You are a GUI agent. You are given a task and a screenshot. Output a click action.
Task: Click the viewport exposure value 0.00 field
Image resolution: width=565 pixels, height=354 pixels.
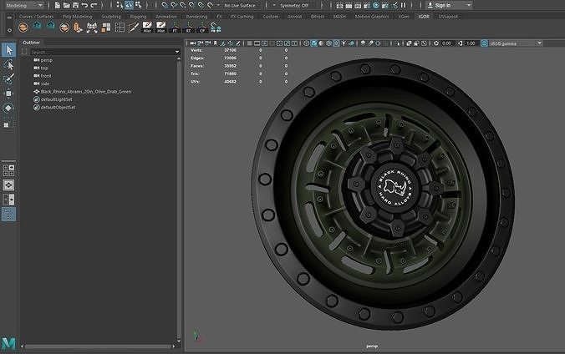click(x=447, y=43)
